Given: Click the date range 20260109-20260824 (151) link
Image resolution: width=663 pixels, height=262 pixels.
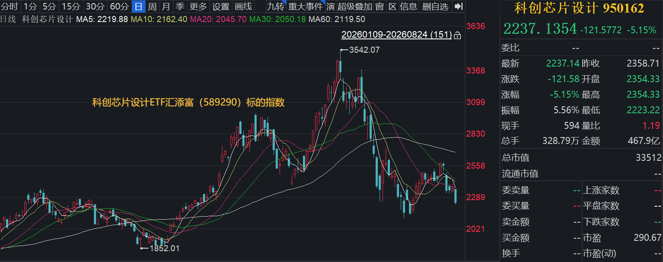Looking at the screenshot, I should click(396, 35).
